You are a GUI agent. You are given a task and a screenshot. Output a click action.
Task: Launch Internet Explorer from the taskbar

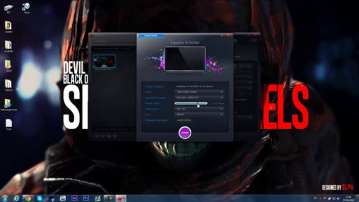[17, 198]
